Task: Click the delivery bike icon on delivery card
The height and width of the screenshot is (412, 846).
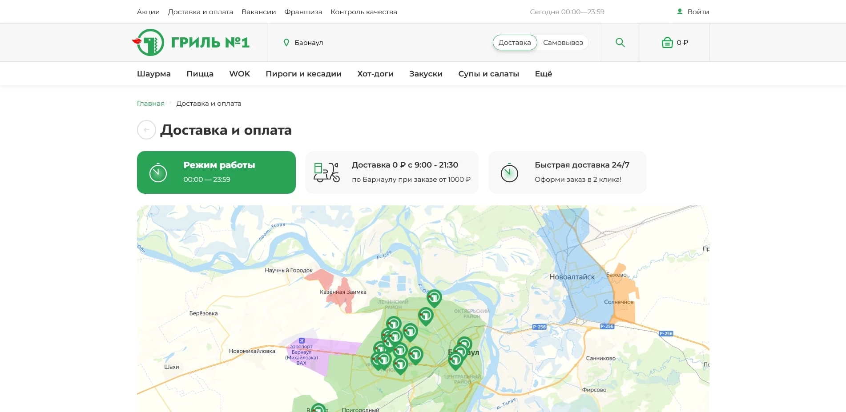Action: [326, 172]
